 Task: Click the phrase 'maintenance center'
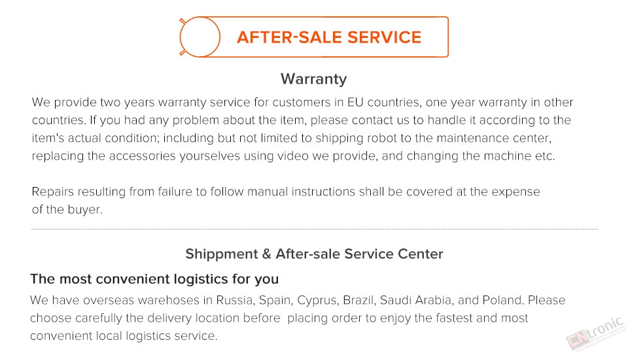pos(493,138)
